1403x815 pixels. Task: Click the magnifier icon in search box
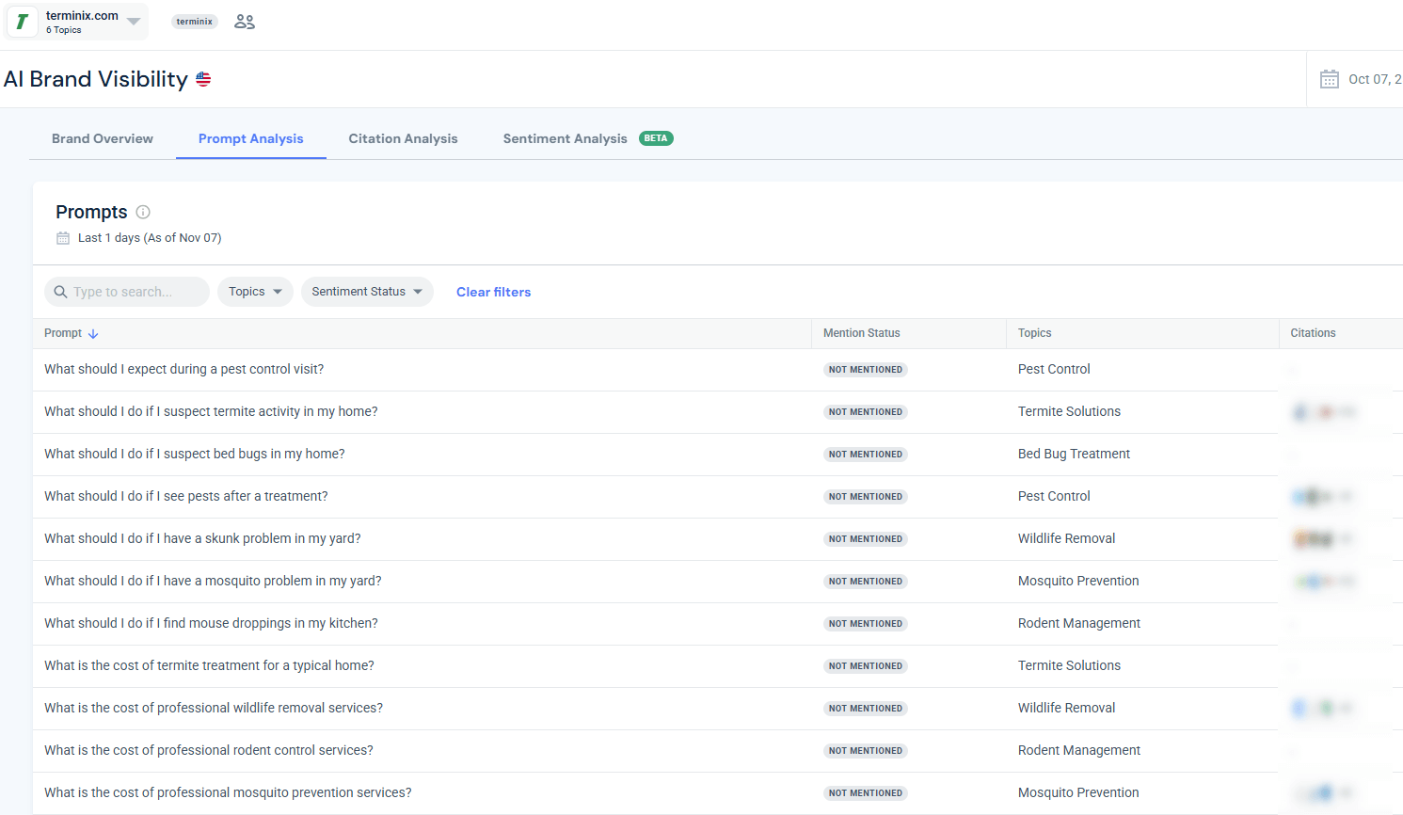(x=61, y=293)
